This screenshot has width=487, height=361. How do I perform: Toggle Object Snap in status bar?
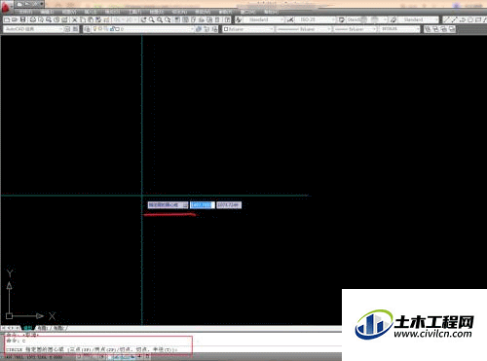[x=109, y=357]
